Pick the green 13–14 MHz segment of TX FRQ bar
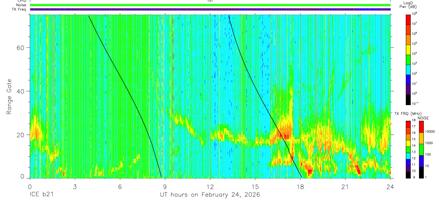 pos(409,150)
